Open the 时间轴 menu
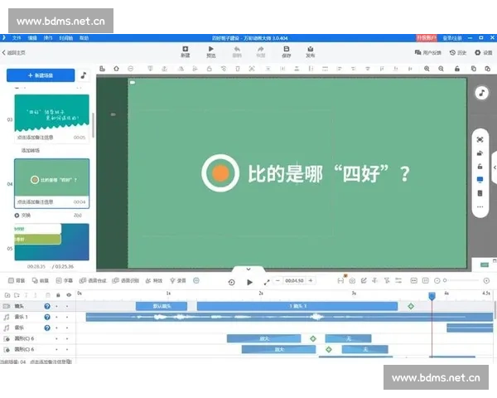This screenshot has height=398, width=497. click(66, 38)
